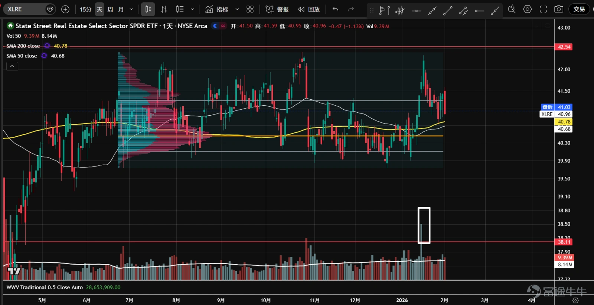Select the Vol 50 legend entry

(x=14, y=36)
